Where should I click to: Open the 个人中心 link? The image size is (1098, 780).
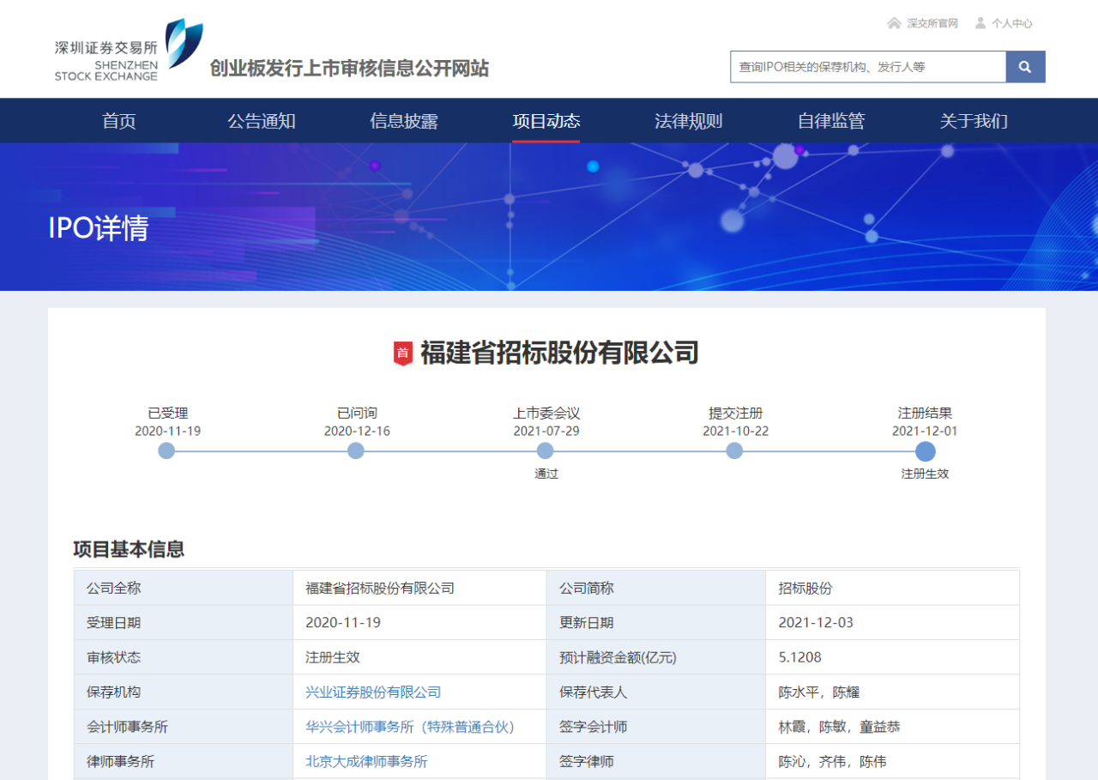1012,24
